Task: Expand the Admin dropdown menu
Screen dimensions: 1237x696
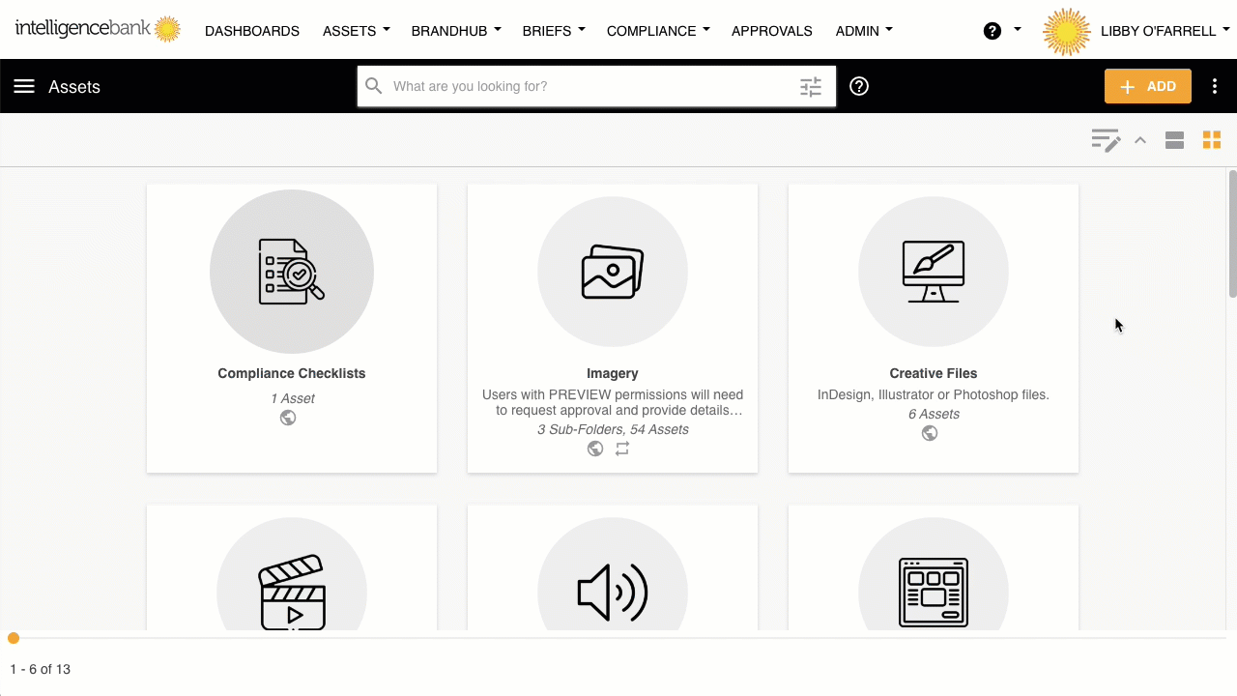Action: [x=864, y=31]
